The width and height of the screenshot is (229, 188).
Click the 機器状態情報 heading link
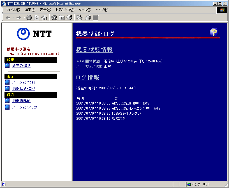click(x=94, y=50)
